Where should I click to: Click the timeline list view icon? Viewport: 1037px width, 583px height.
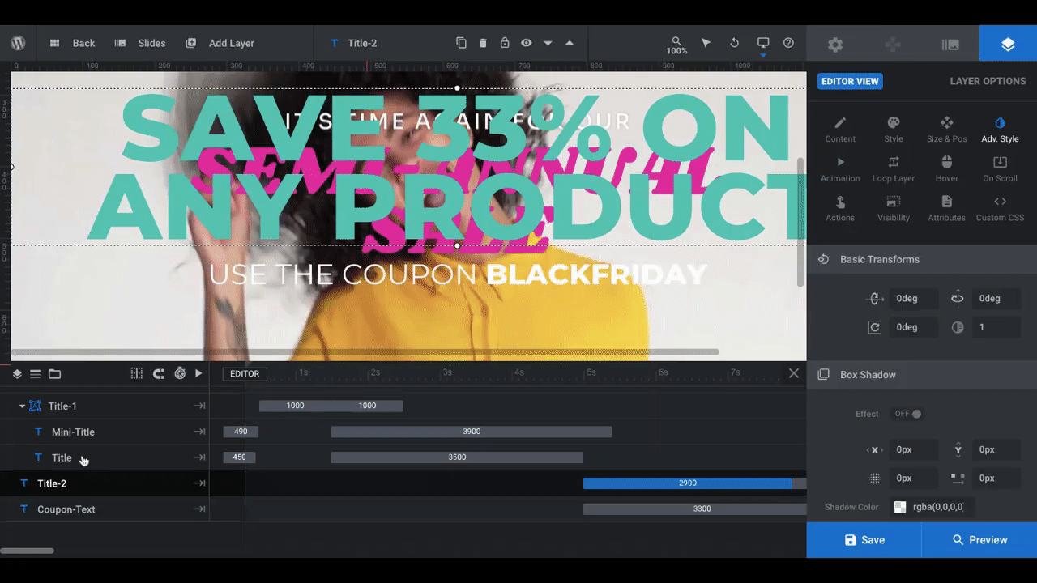coord(35,373)
